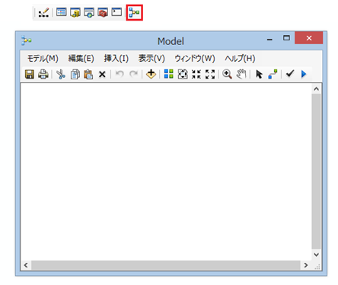Click the Model window title bar icon
The height and width of the screenshot is (285, 338).
27,40
